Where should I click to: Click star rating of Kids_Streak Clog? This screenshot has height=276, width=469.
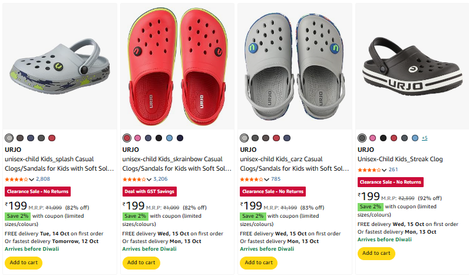370,169
